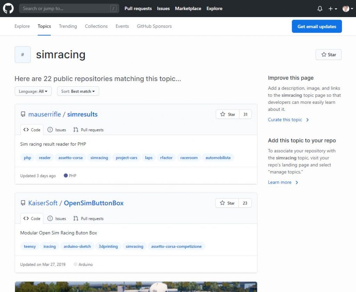View OpenSimButtonBox stargazers count 23
Screen dimensions: 356x292
click(x=245, y=203)
